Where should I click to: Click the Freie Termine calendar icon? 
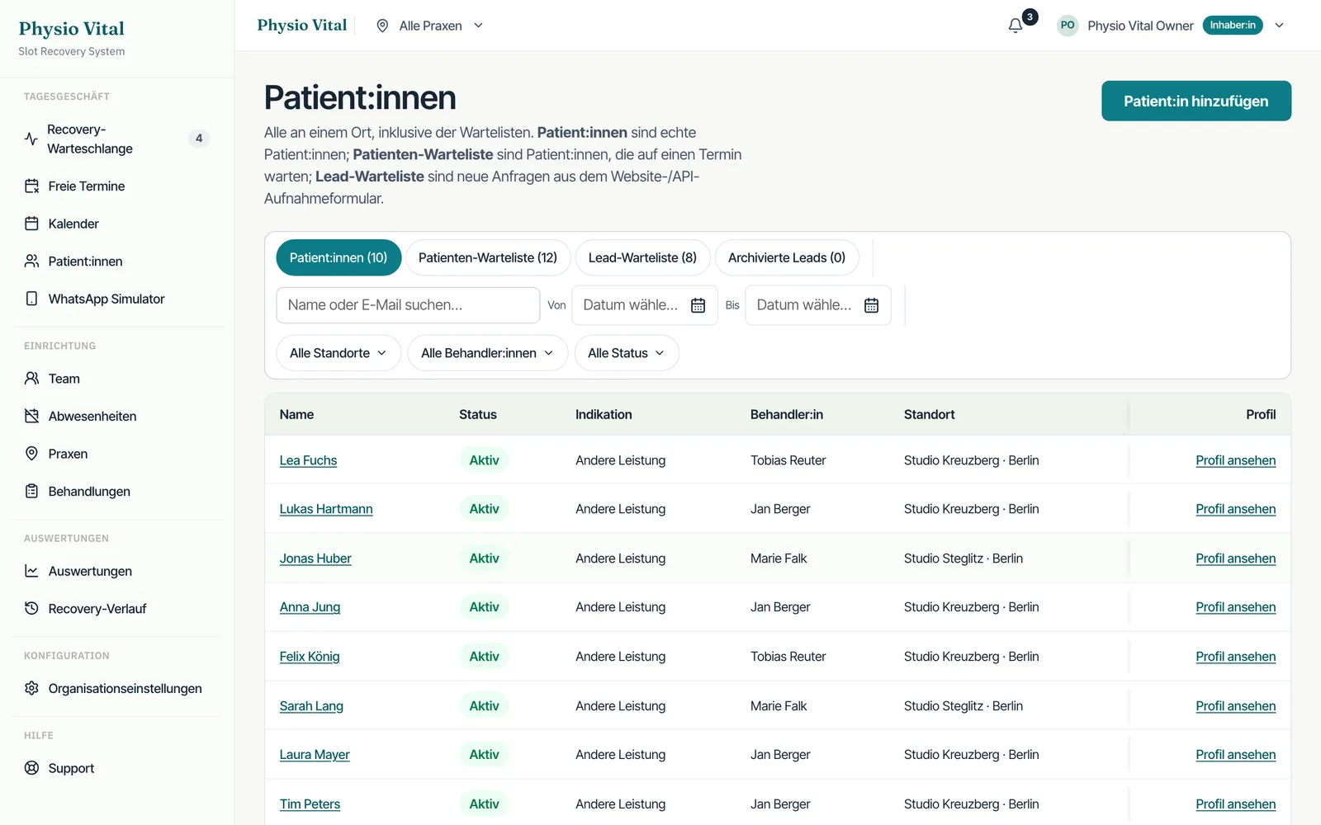31,186
